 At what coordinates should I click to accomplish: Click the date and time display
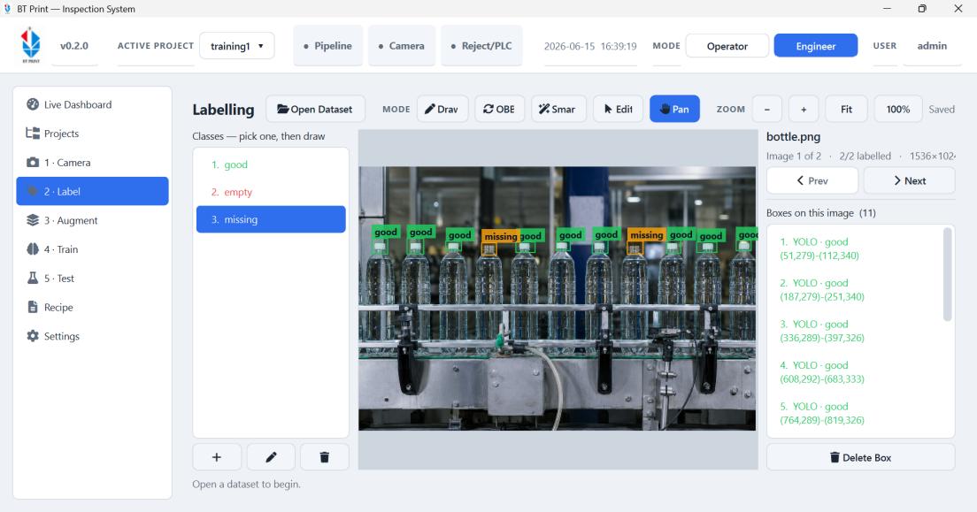[x=590, y=46]
